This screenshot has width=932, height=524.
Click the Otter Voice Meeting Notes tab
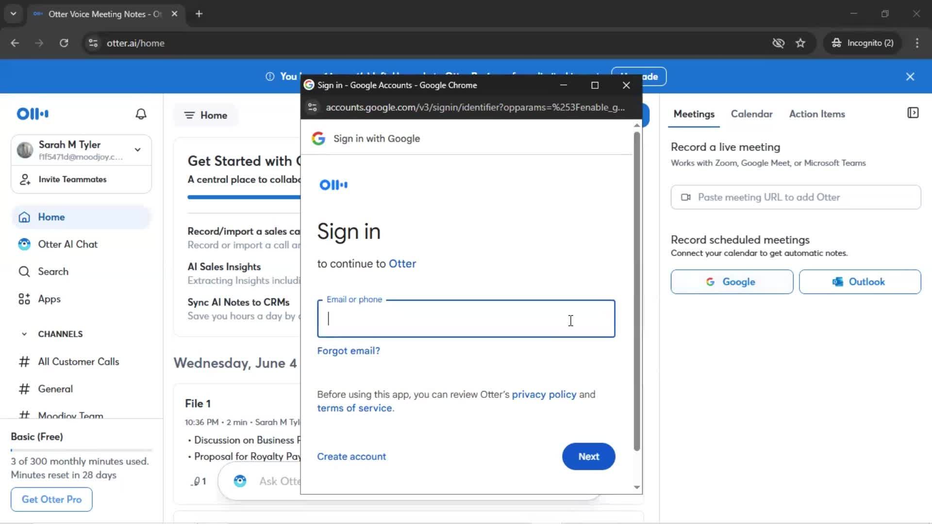tap(105, 14)
